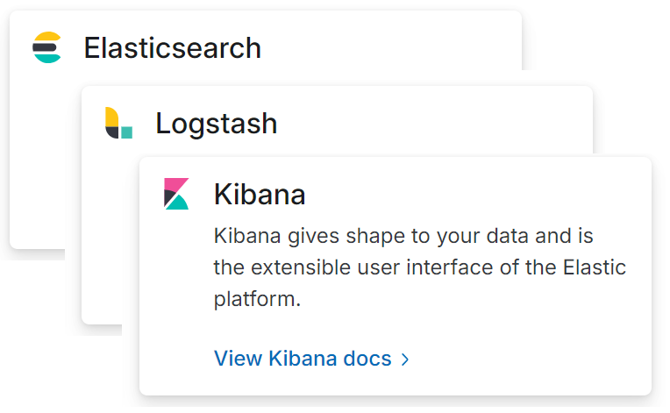This screenshot has width=670, height=413.
Task: Open the View Kibana docs link
Action: point(311,359)
